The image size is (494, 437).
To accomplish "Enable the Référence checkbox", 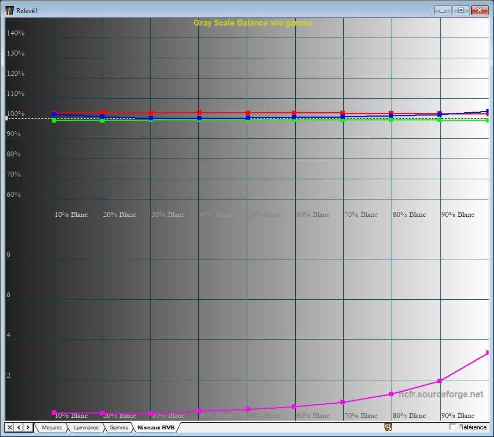I will click(452, 427).
